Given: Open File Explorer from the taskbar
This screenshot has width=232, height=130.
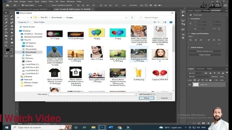Looking at the screenshot, I should point(94,127).
